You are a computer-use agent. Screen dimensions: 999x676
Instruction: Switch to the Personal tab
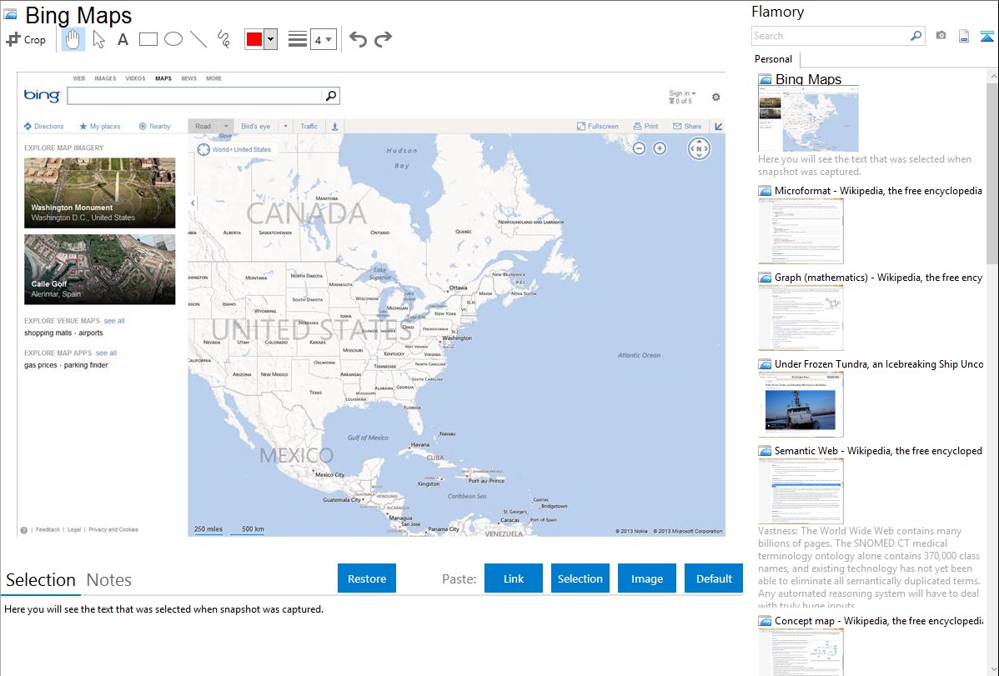tap(774, 59)
